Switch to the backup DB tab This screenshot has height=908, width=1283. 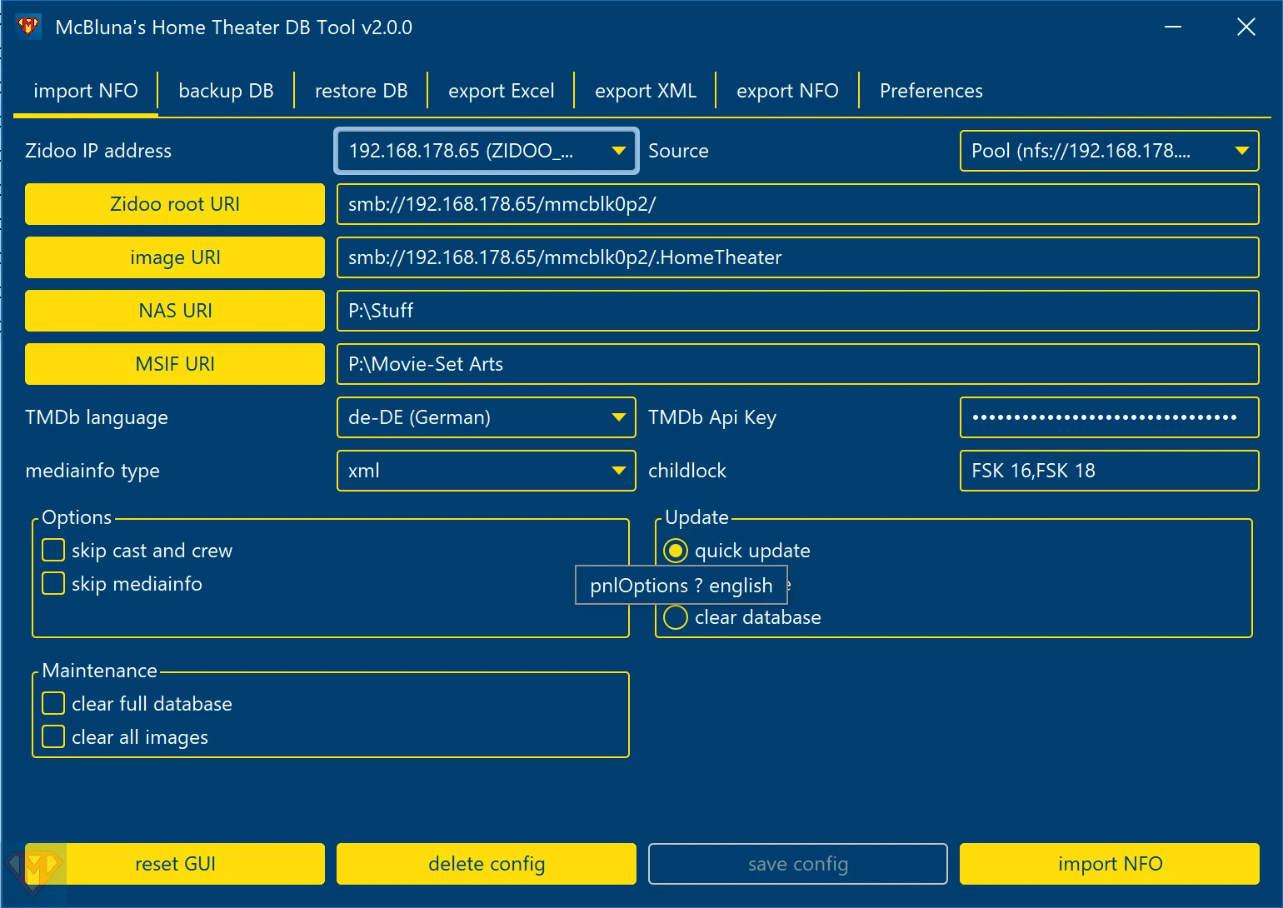tap(226, 91)
